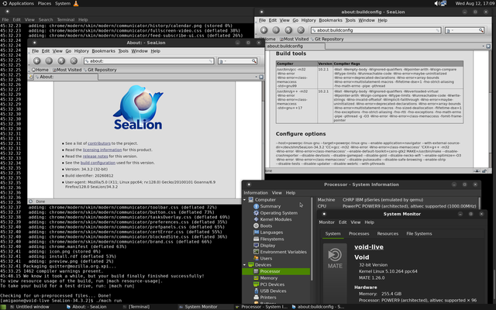The image size is (496, 310).
Task: Click the network icon in top panel
Action: 443,3
